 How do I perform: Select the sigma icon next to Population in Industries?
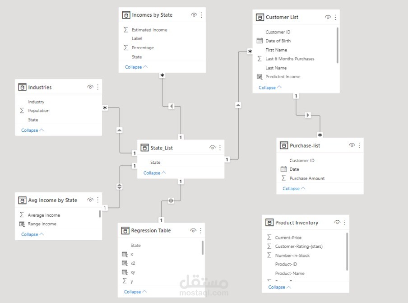coord(22,110)
